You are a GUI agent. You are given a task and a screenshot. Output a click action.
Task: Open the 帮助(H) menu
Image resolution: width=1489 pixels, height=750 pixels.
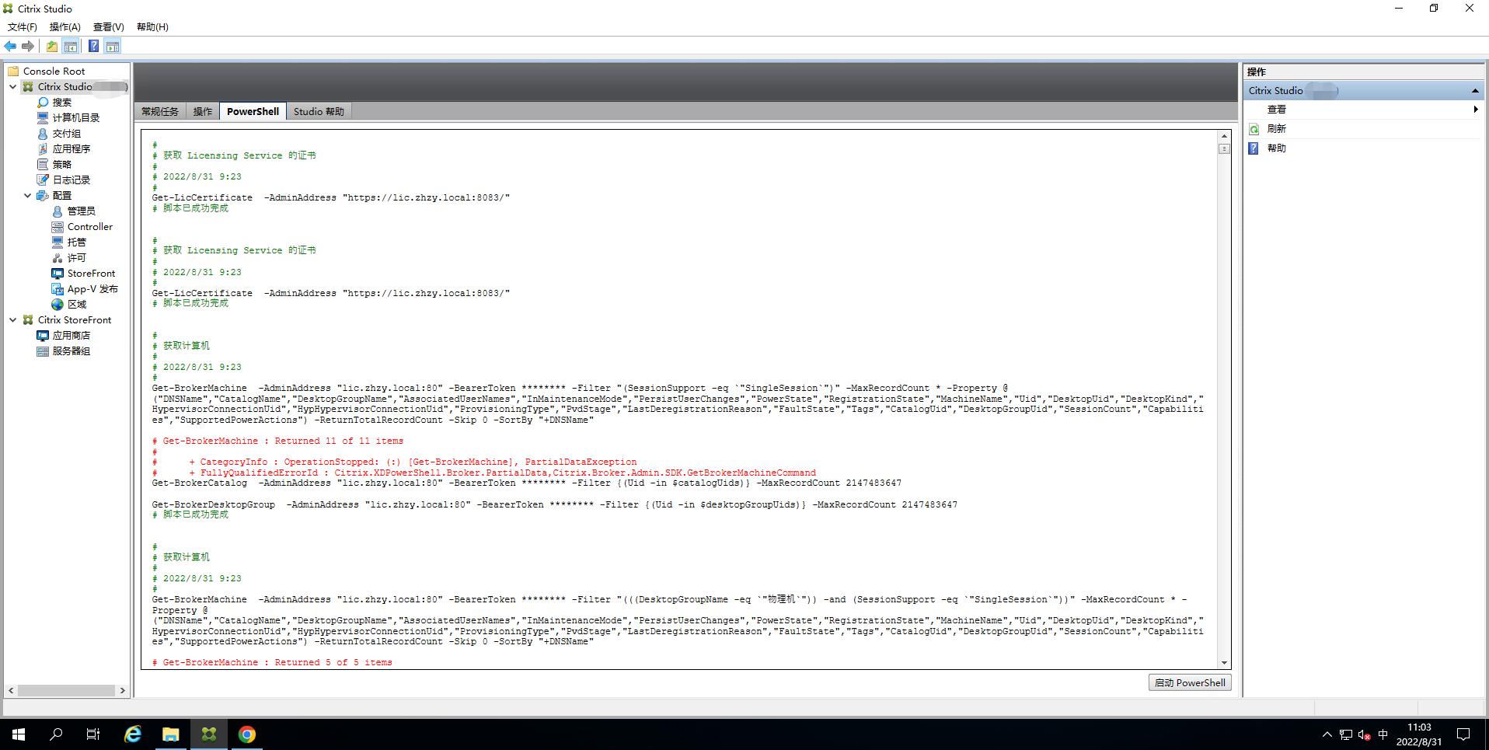pyautogui.click(x=152, y=26)
